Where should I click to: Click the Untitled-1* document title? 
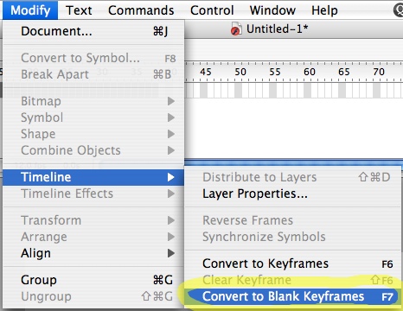coord(277,29)
